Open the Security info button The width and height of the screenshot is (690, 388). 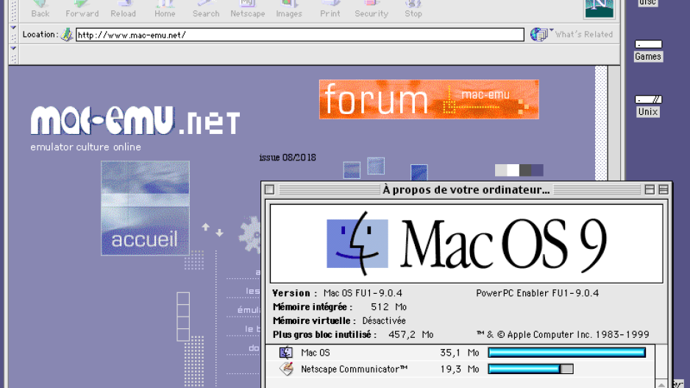point(371,9)
